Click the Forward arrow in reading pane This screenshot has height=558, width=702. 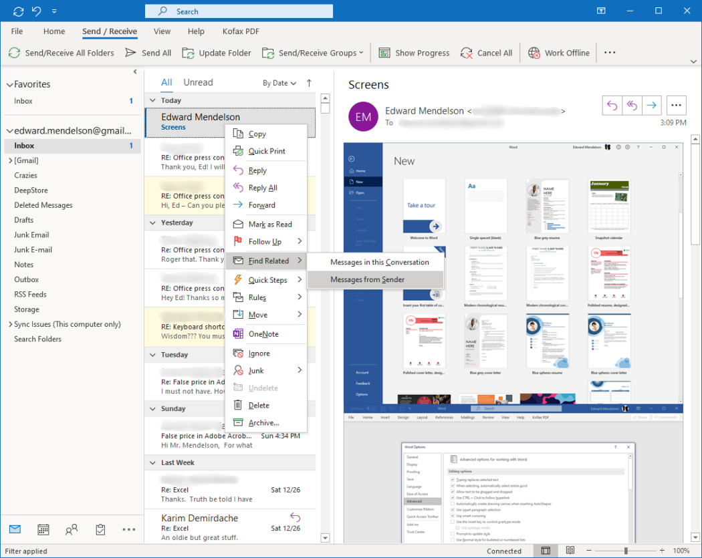pyautogui.click(x=651, y=105)
